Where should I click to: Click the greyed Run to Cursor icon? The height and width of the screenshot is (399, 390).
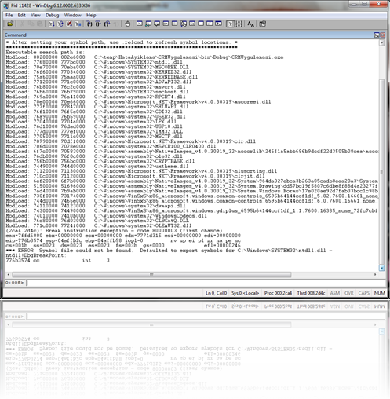point(115,24)
